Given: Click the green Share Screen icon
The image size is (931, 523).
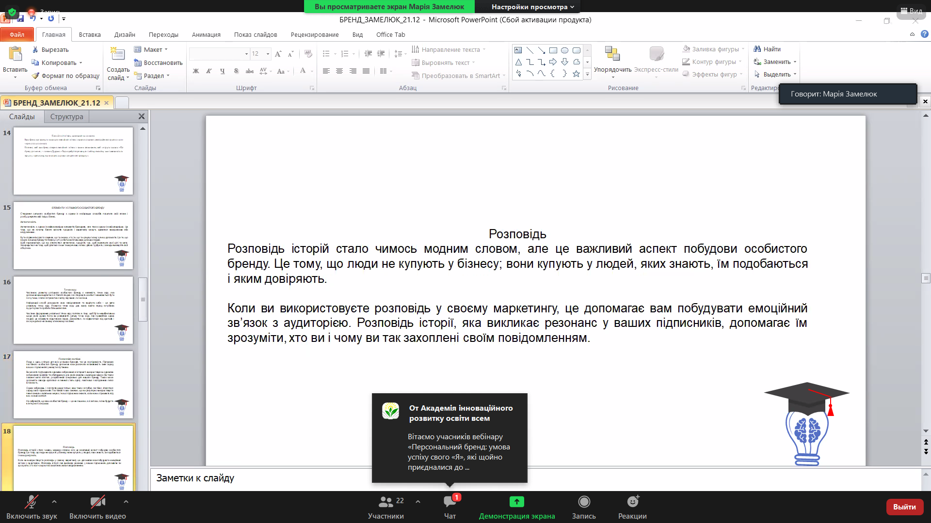Looking at the screenshot, I should point(516,502).
